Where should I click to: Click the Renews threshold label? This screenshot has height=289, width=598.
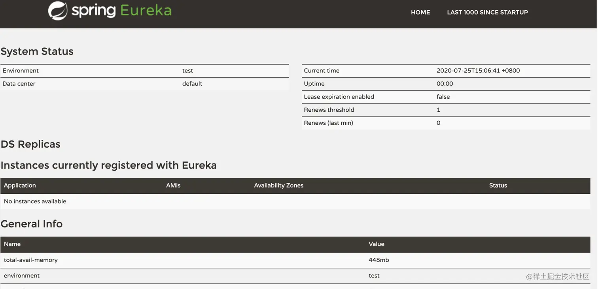click(329, 110)
